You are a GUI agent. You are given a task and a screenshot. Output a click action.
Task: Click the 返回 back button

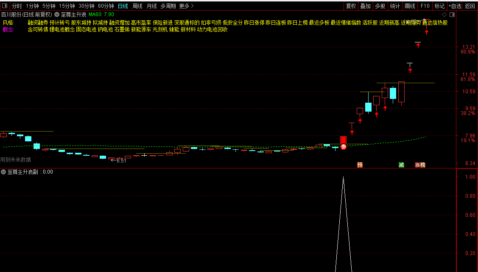point(470,6)
